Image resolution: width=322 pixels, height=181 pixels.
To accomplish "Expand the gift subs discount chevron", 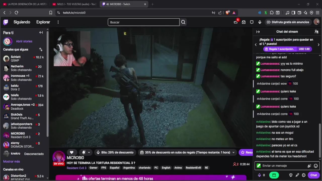I will tap(233, 152).
